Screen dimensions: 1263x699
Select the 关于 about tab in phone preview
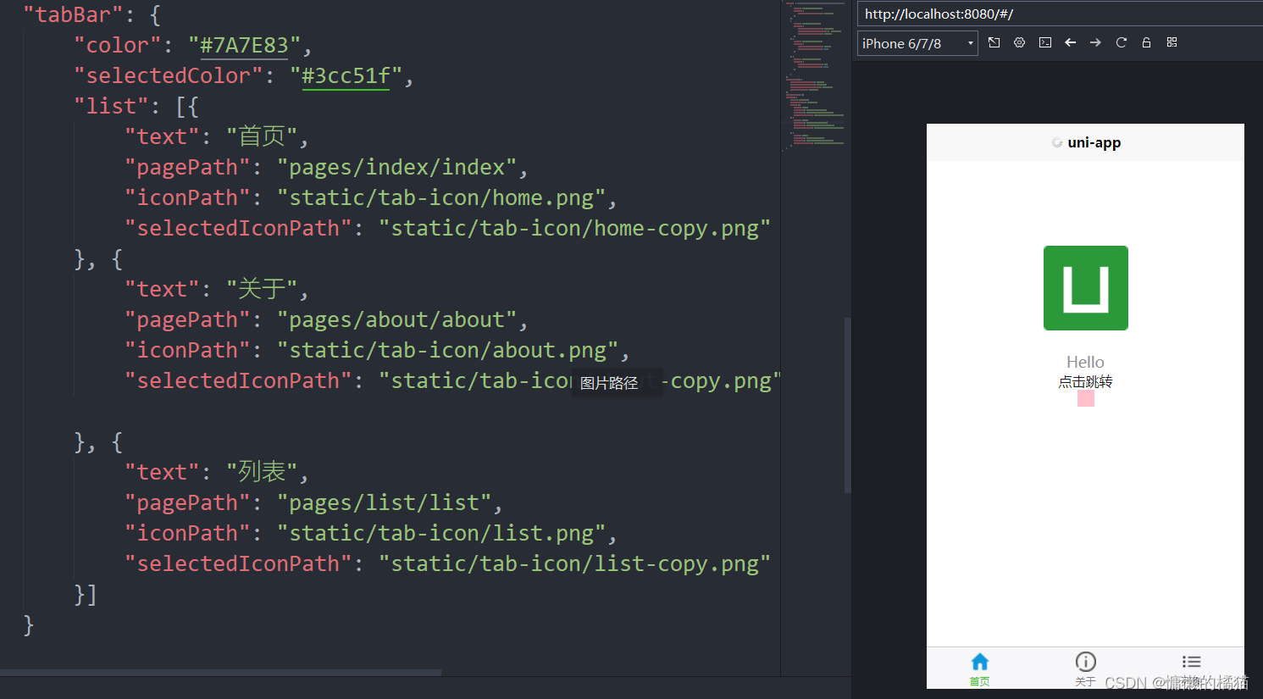pyautogui.click(x=1085, y=668)
